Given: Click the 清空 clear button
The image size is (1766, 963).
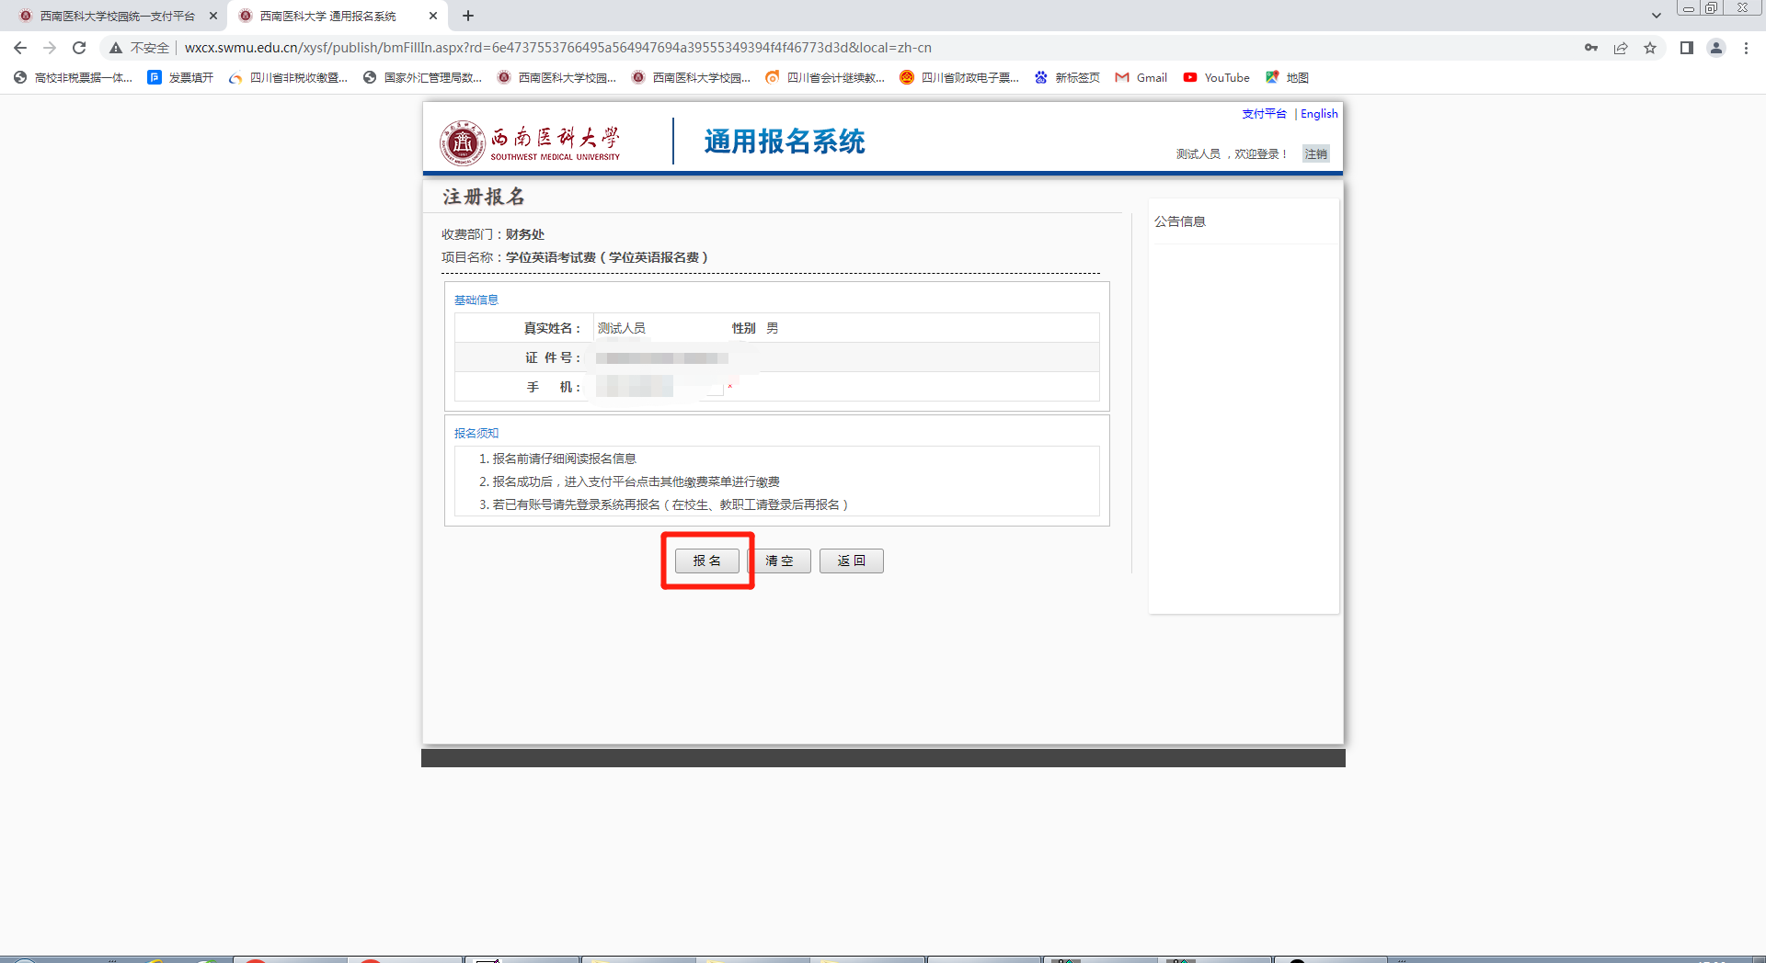Looking at the screenshot, I should click(779, 561).
